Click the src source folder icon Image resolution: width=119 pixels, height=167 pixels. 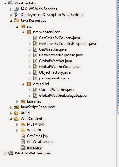pyautogui.click(x=23, y=26)
